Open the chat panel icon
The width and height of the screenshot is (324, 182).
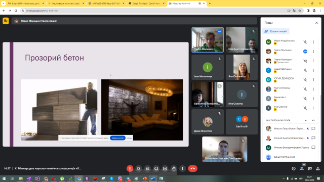(x=310, y=168)
